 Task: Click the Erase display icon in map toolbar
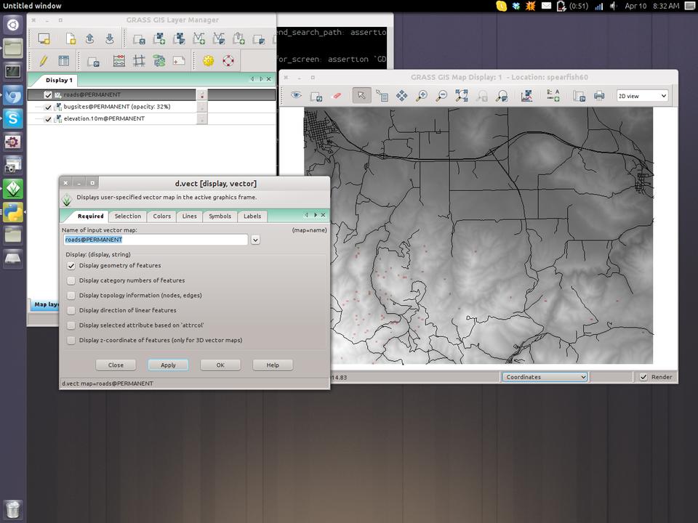[336, 96]
